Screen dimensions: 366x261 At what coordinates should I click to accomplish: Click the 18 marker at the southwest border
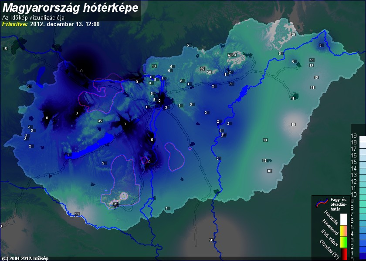click(x=77, y=214)
